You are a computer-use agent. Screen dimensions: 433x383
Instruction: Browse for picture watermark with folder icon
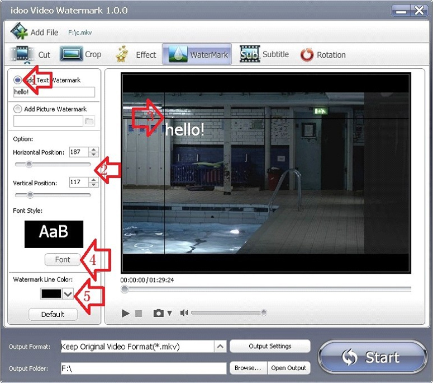tap(89, 121)
